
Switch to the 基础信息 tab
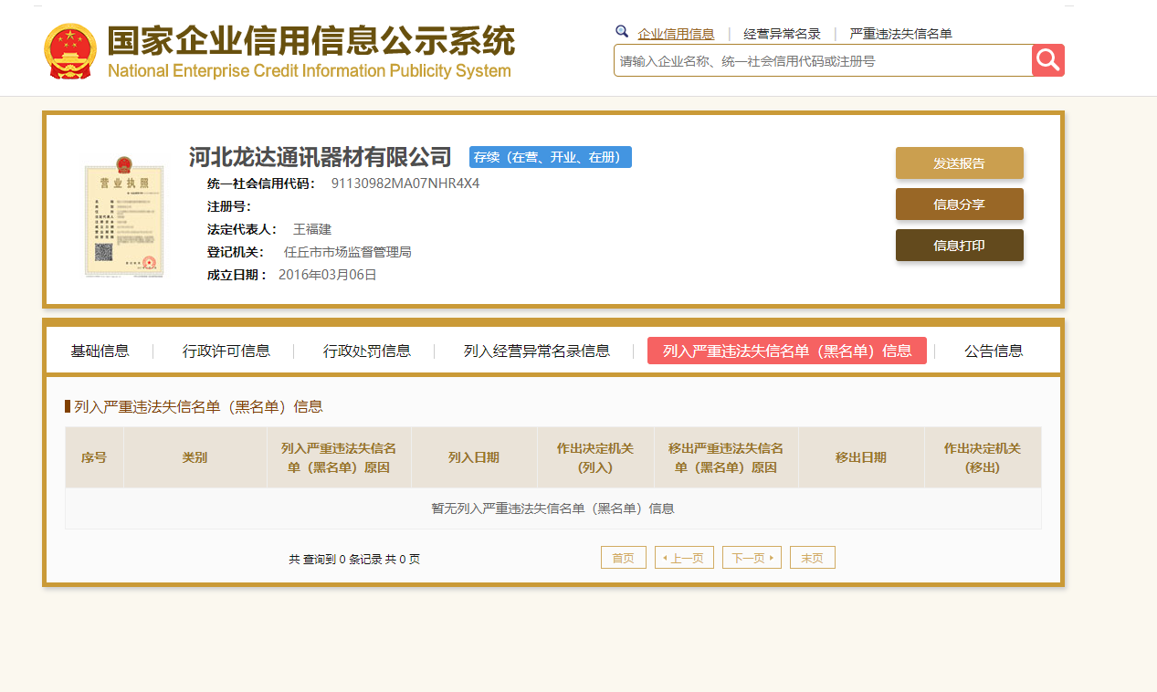100,351
